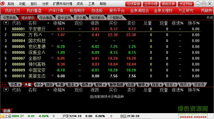Click the purple marker beside 世纪星源

(x=52, y=46)
